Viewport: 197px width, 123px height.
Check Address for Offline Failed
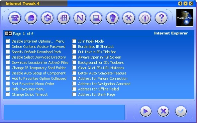74,89
